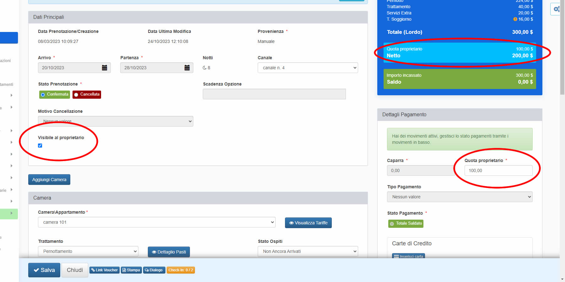
Task: Open the Partenza date calendar icon
Action: pyautogui.click(x=187, y=68)
